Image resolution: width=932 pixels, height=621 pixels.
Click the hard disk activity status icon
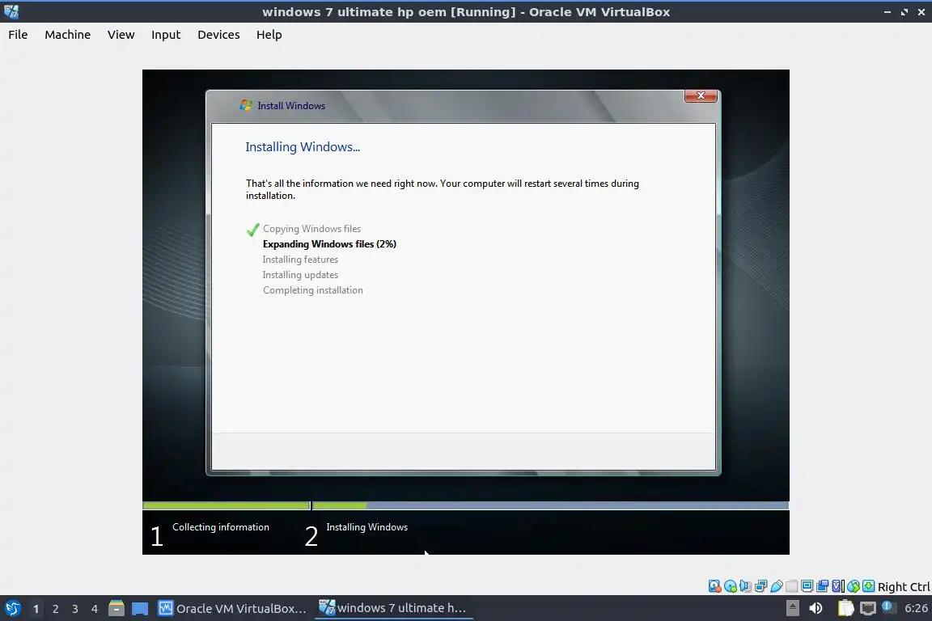pos(714,586)
